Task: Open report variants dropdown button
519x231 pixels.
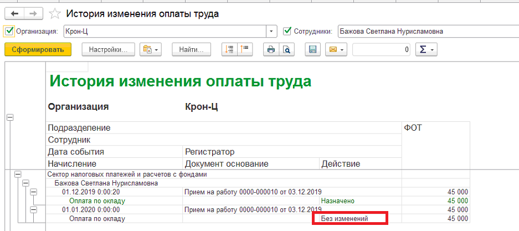Action: pyautogui.click(x=151, y=49)
